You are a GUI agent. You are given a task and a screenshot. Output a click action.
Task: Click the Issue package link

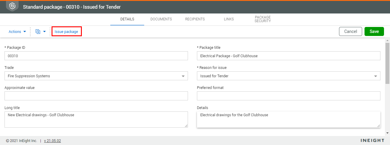click(x=66, y=31)
